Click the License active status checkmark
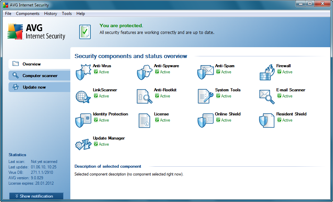The image size is (333, 202). [x=157, y=120]
